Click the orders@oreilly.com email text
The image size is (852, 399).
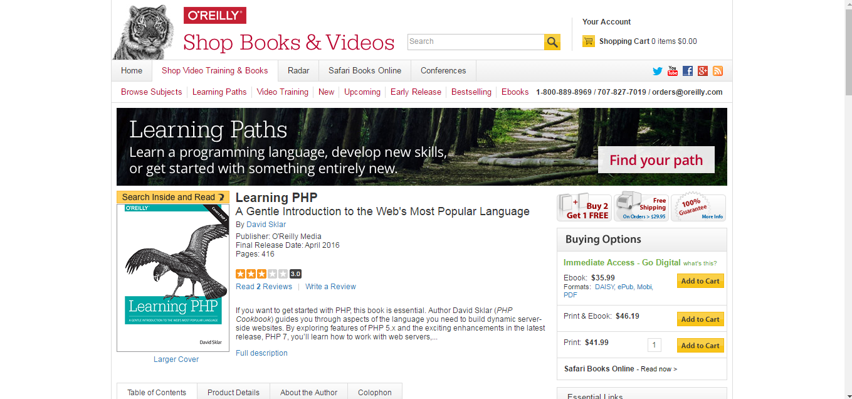687,92
